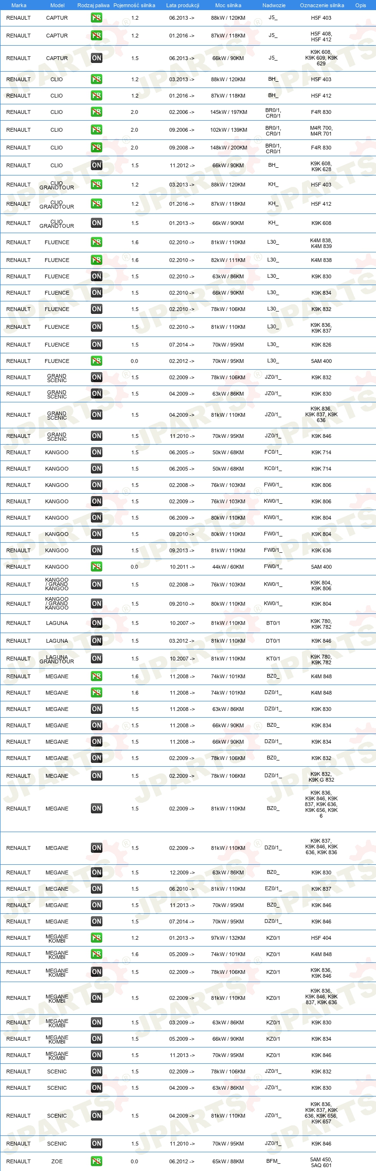This screenshot has height=1171, width=376.
Task: Select the 'M4R 700, M4R 701' engine cell
Action: [x=321, y=131]
